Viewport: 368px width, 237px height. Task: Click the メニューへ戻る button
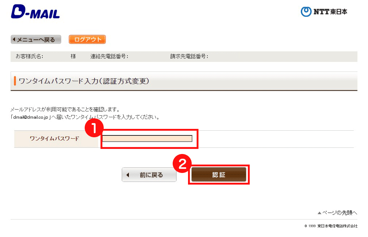pyautogui.click(x=36, y=40)
